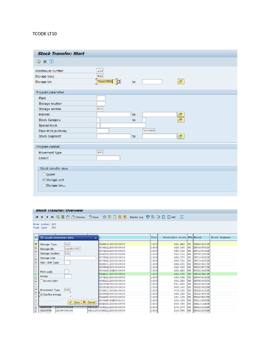Click the dialog Stor. Unit Type field
Image resolution: width=270 pixels, height=361 pixels.
pyautogui.click(x=67, y=262)
